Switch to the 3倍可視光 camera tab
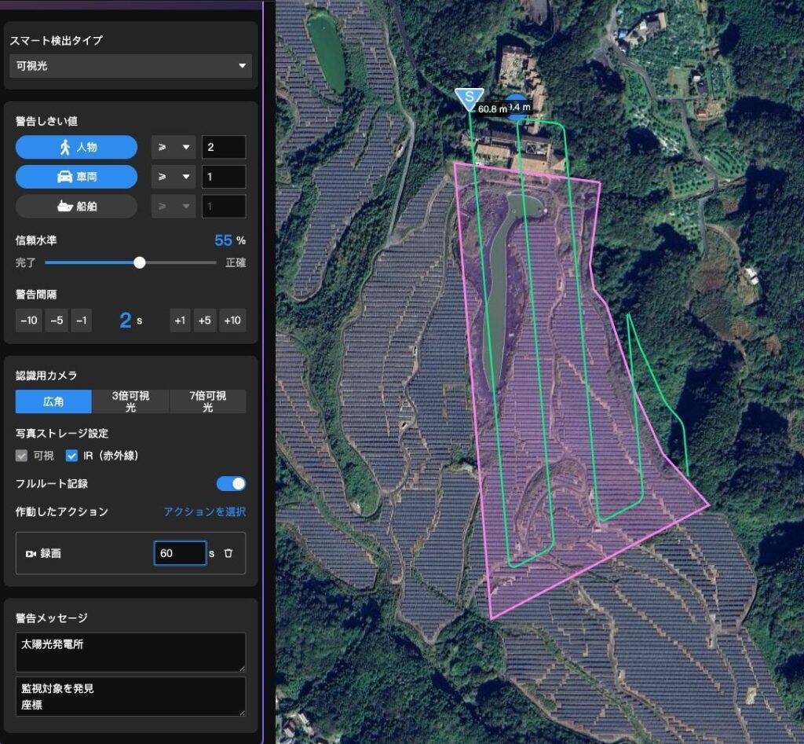This screenshot has height=744, width=804. click(x=130, y=401)
